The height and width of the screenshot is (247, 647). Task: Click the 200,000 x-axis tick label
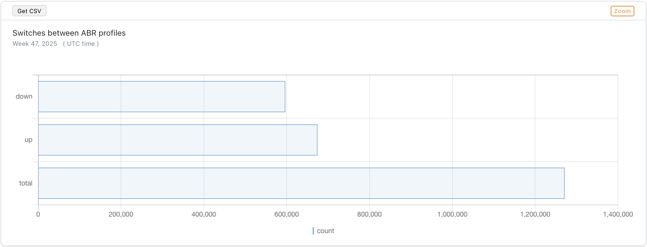(x=121, y=214)
